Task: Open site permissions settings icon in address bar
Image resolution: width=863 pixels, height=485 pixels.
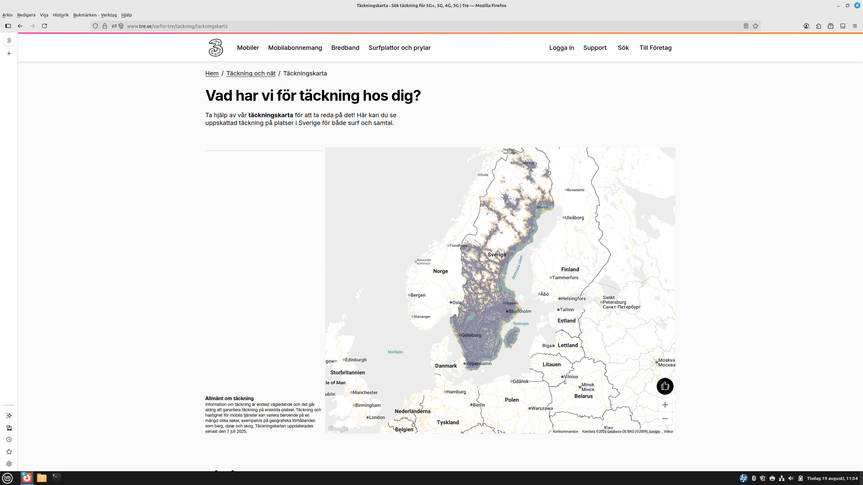Action: pos(114,26)
